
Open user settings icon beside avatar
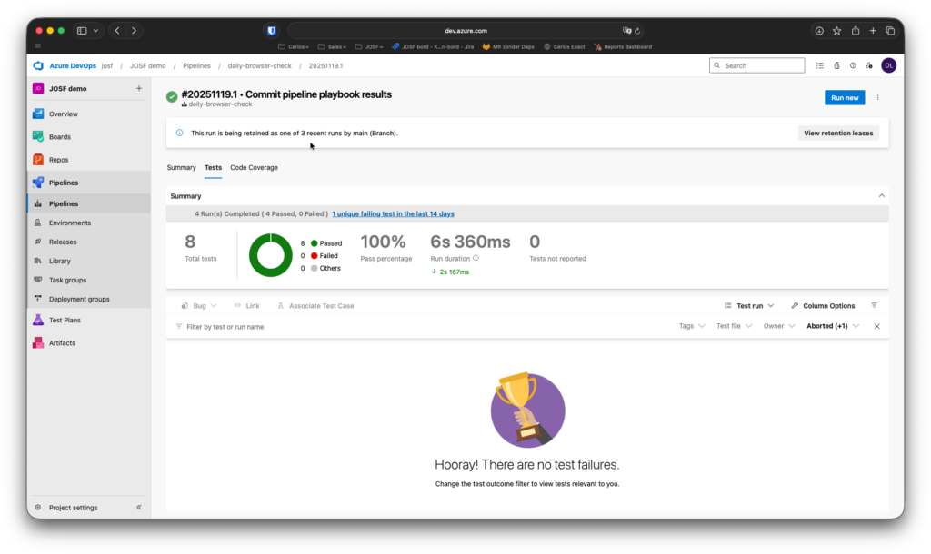[870, 65]
